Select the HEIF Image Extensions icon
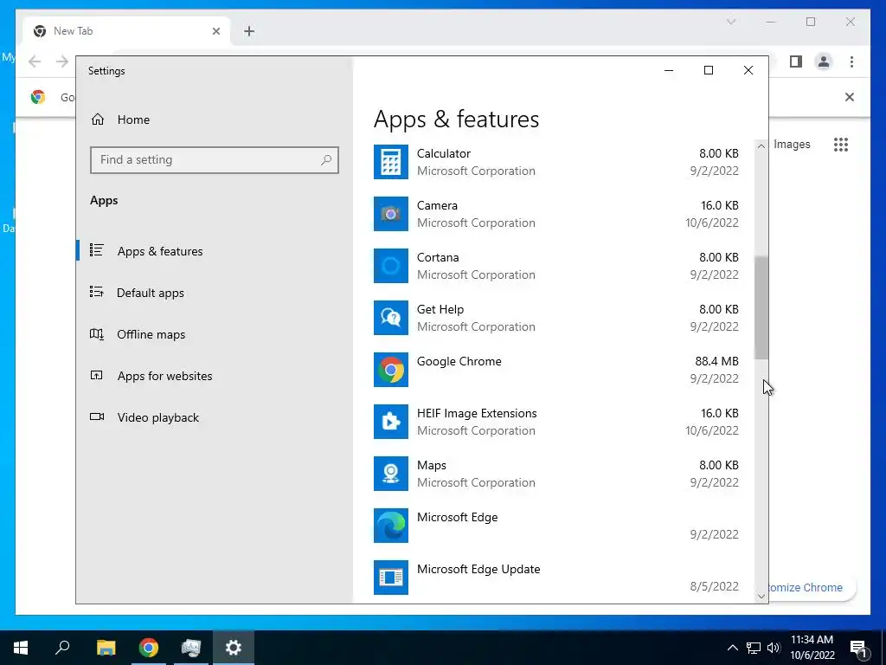 390,422
